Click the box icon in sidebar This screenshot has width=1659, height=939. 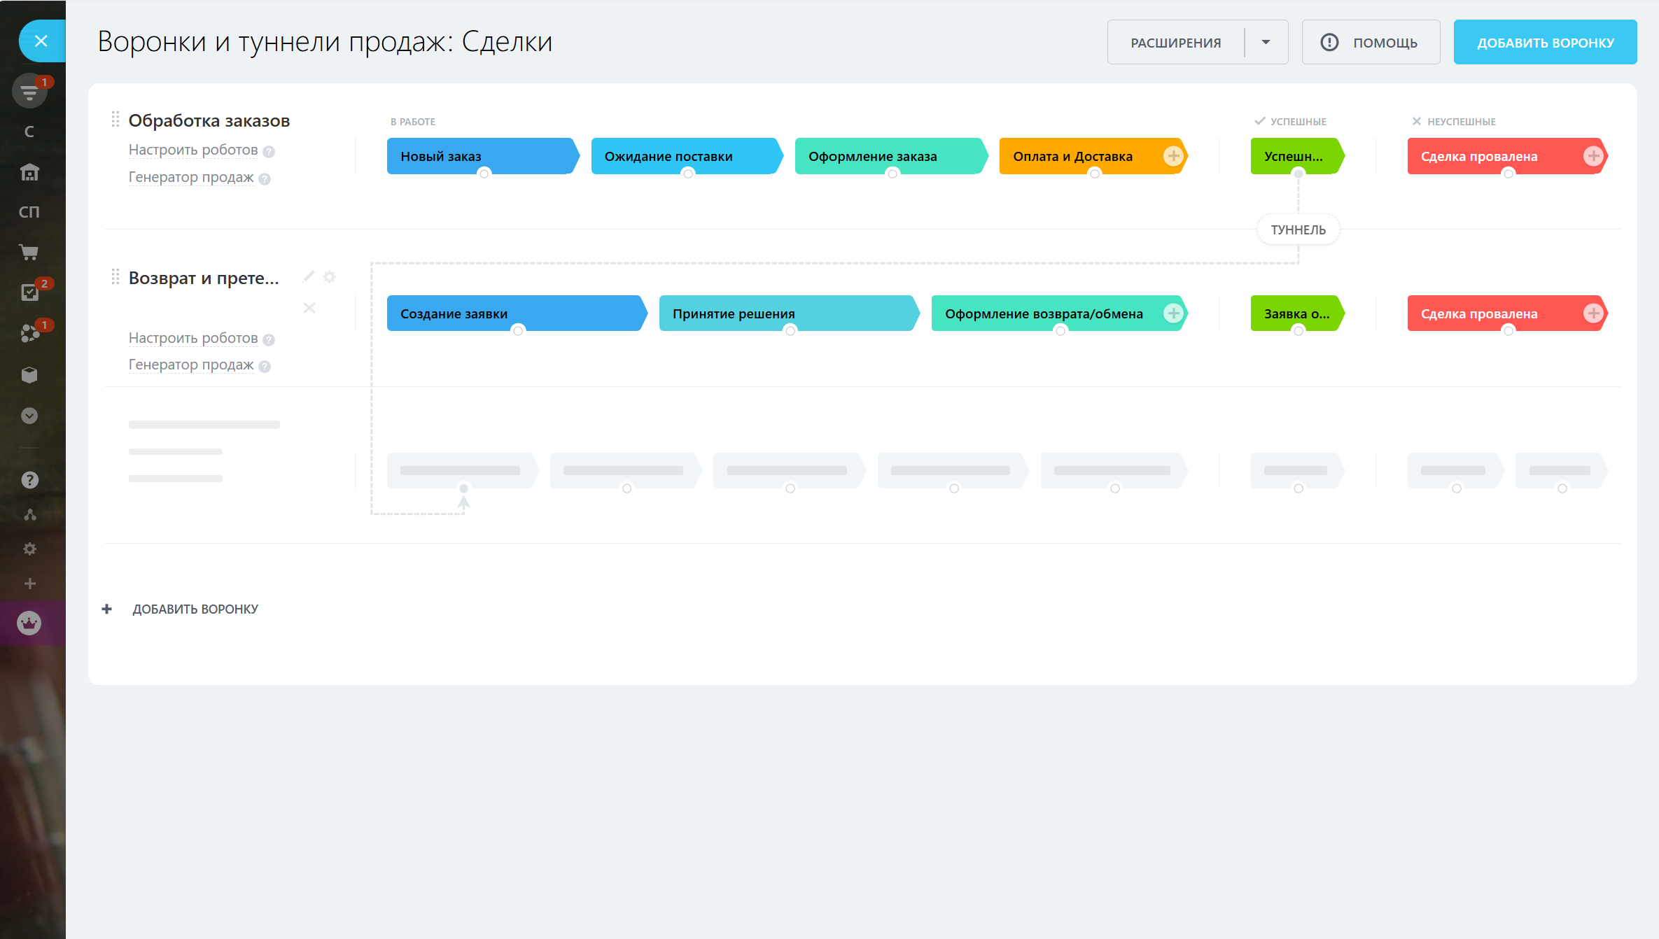(x=29, y=375)
